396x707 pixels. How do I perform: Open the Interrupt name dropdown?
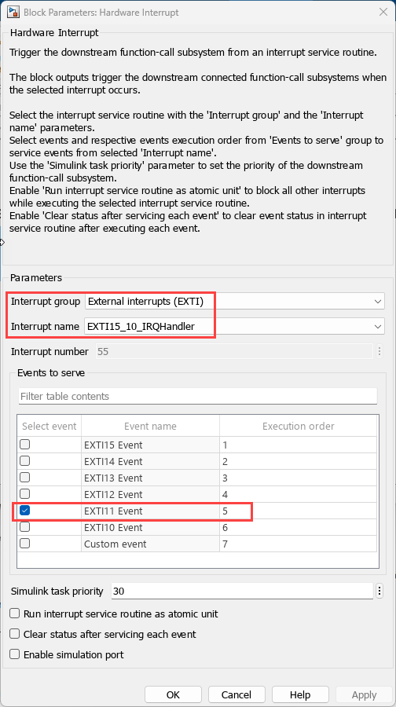coord(234,326)
